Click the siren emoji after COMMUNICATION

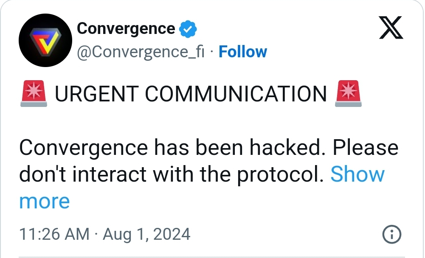[x=348, y=93]
